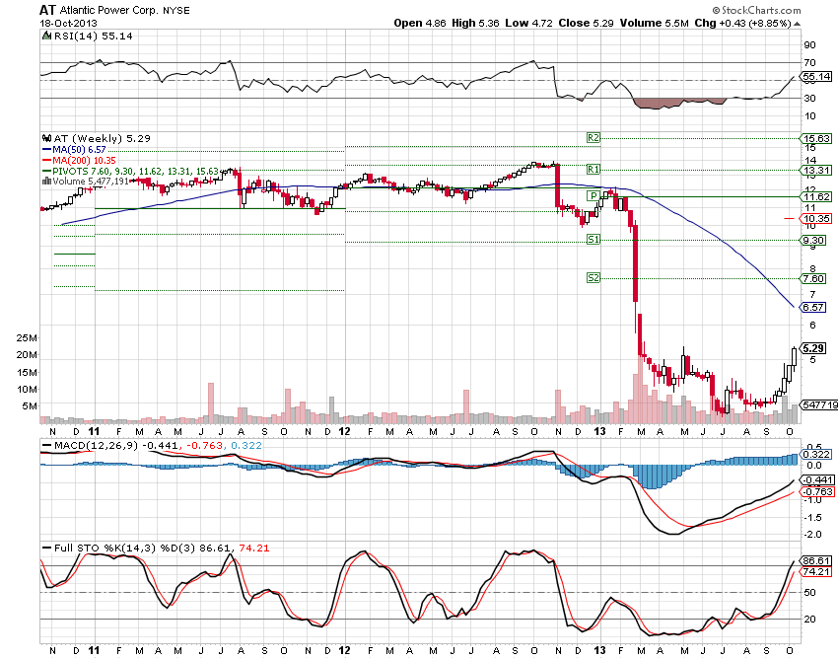
Task: Click the blue MA(50) legend line marker
Action: coord(46,150)
